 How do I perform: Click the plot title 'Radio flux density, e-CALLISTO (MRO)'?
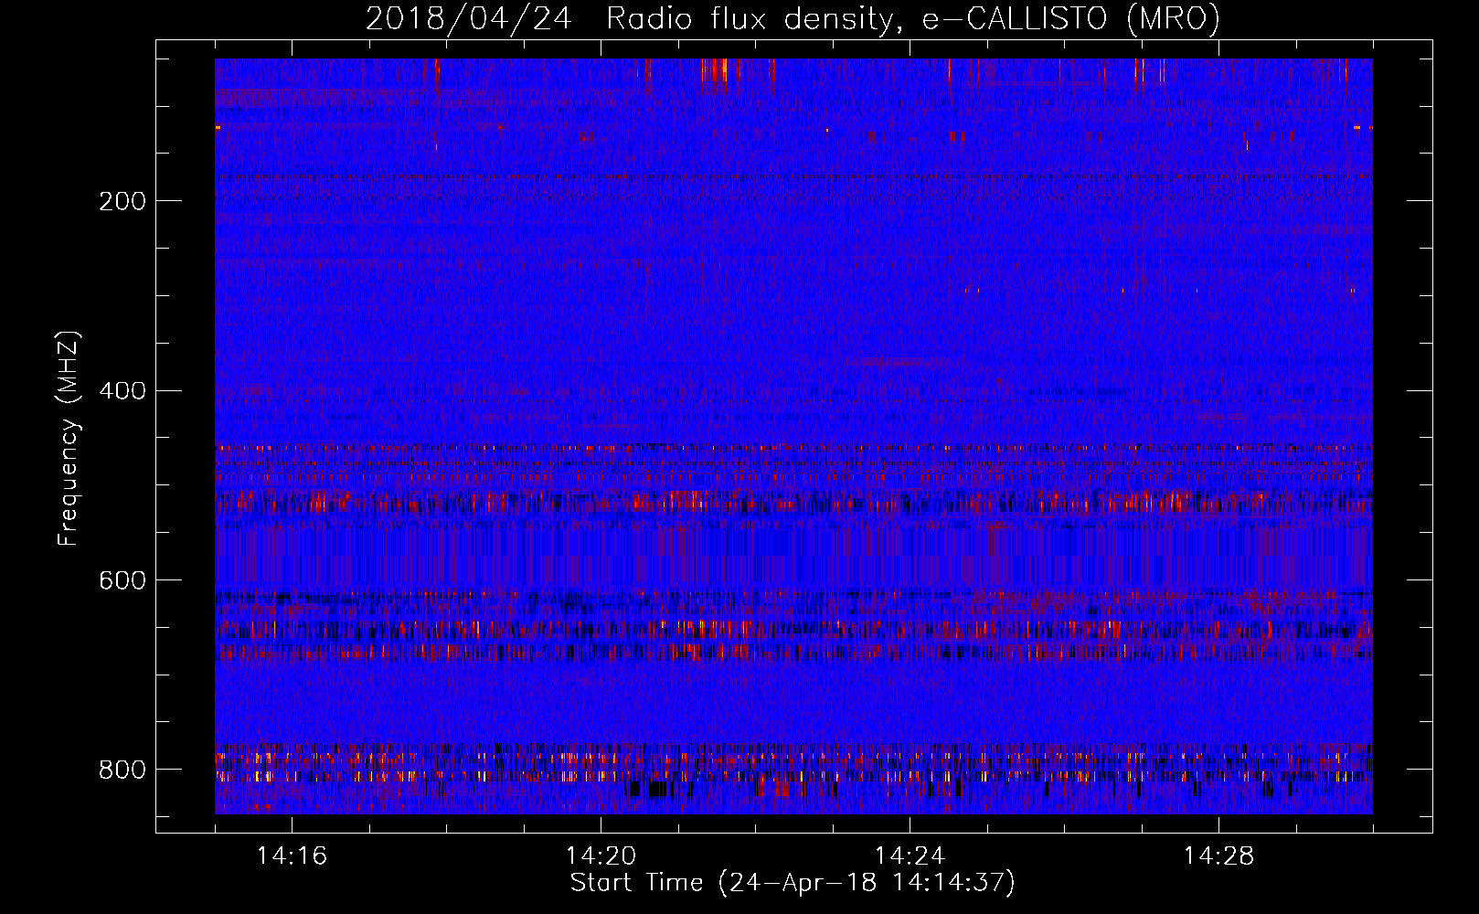[912, 18]
